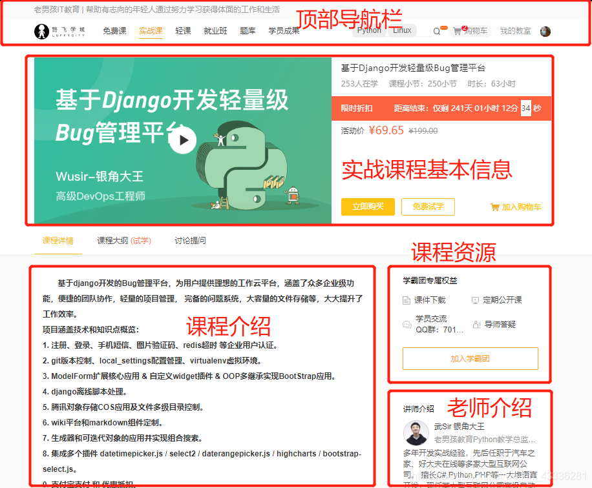Click the name 武Sir 银角大王
This screenshot has width=592, height=488.
click(x=459, y=427)
